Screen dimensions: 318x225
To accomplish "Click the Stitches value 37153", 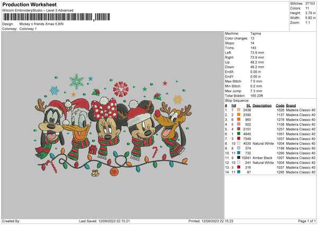I will coord(310,4).
